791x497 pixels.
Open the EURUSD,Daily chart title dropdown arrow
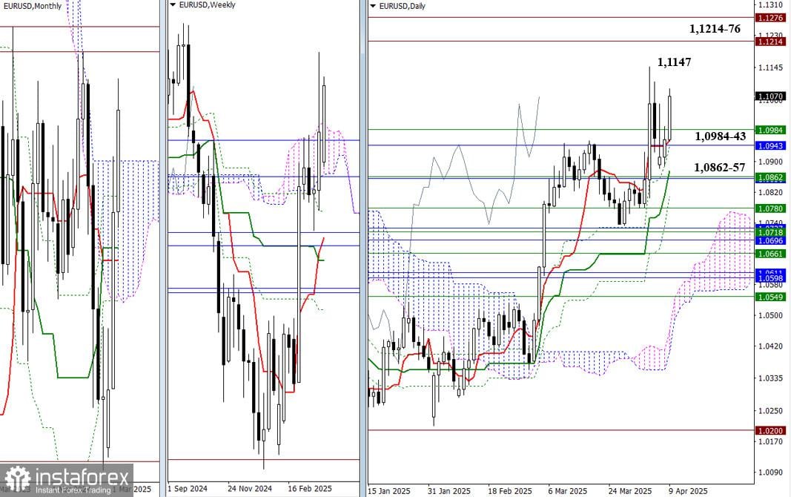click(x=373, y=7)
